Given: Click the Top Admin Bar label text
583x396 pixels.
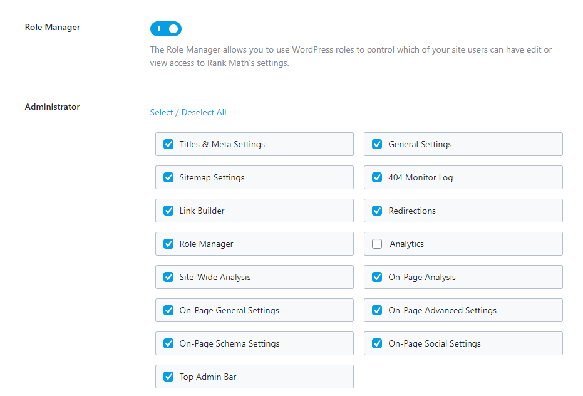Looking at the screenshot, I should pyautogui.click(x=208, y=377).
